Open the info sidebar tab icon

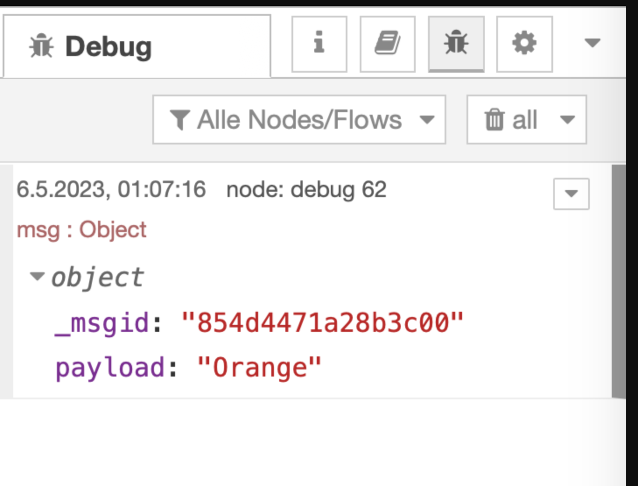click(319, 44)
